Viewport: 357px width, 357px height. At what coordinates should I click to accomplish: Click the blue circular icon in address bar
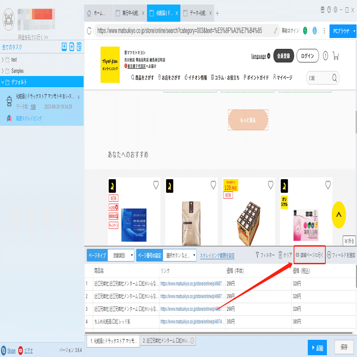click(x=314, y=30)
